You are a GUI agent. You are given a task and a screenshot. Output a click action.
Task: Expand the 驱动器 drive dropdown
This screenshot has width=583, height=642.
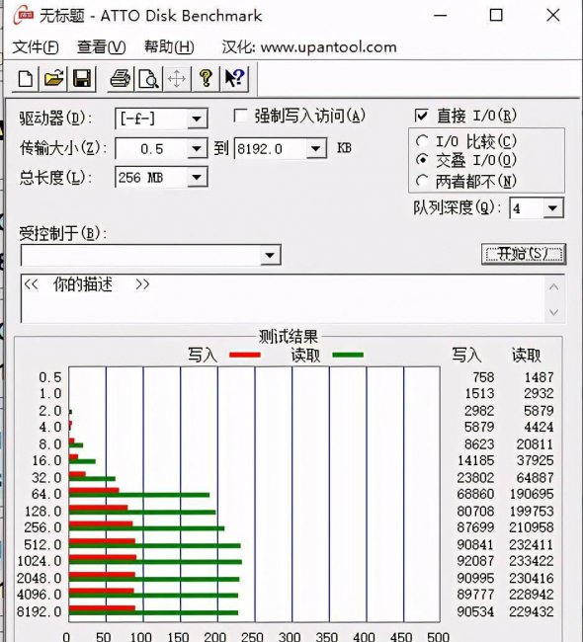coord(197,119)
